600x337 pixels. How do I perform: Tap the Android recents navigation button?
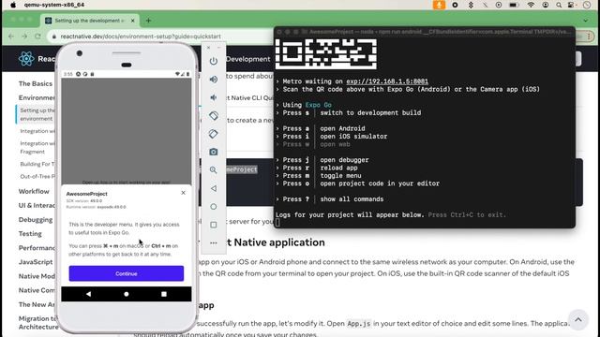coord(164,294)
